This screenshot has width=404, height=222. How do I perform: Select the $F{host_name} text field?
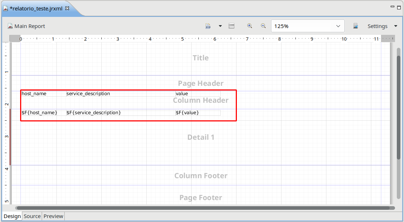[x=40, y=113]
